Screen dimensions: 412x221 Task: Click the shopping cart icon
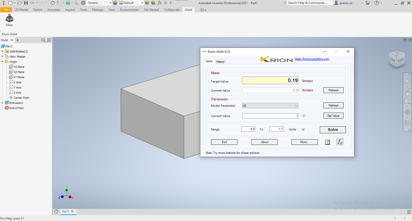[x=368, y=3]
